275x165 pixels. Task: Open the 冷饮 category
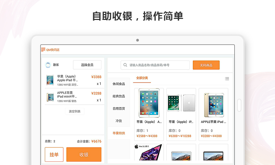click(119, 121)
